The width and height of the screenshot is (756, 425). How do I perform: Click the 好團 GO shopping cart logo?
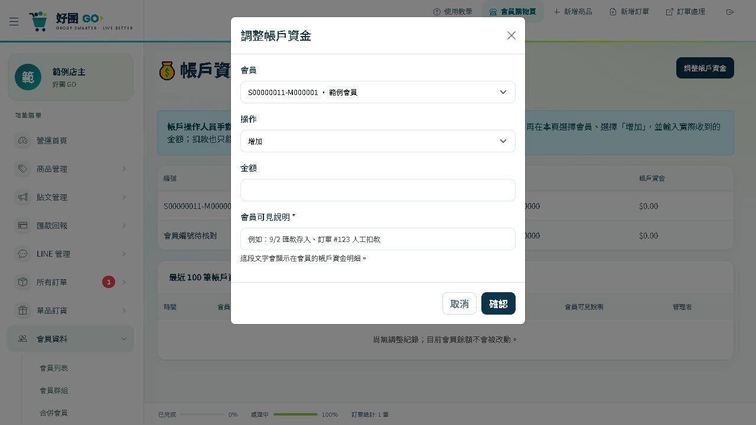[x=38, y=21]
